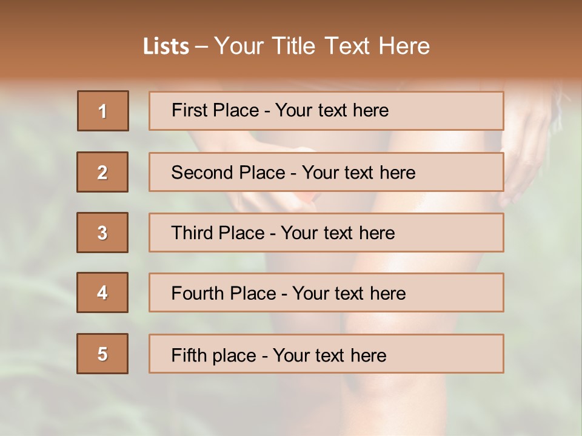Click the word 'Text' in the heading

coord(348,46)
